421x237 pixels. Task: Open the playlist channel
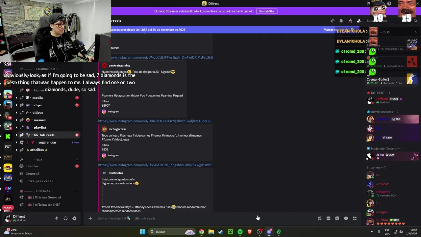click(49, 128)
